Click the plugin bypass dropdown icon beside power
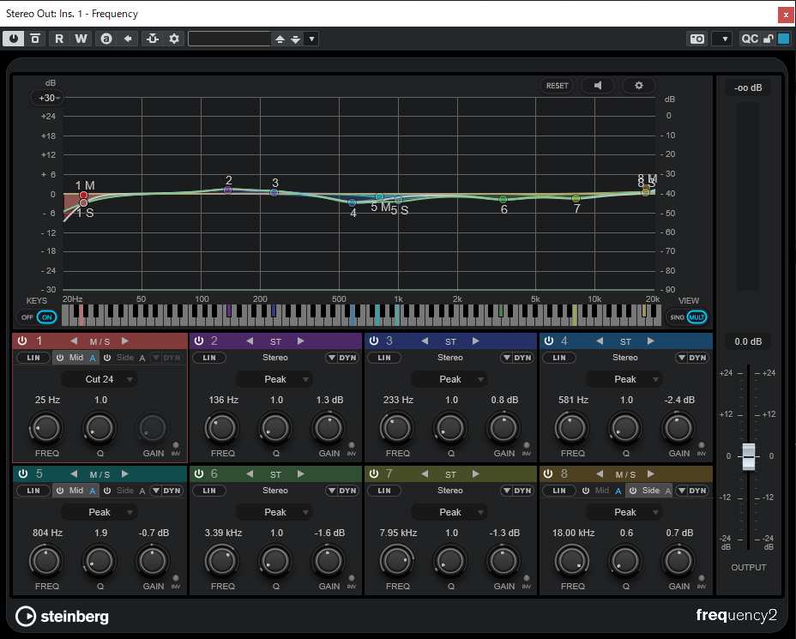796x639 pixels. pos(35,39)
